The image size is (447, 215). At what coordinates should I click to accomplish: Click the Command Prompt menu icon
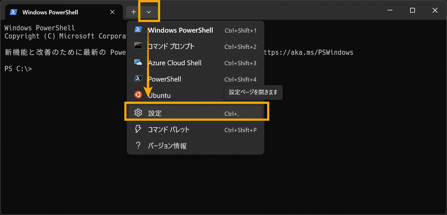click(138, 46)
